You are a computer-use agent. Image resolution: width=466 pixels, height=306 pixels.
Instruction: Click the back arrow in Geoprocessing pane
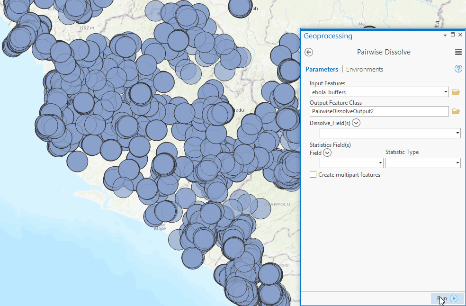click(x=309, y=52)
